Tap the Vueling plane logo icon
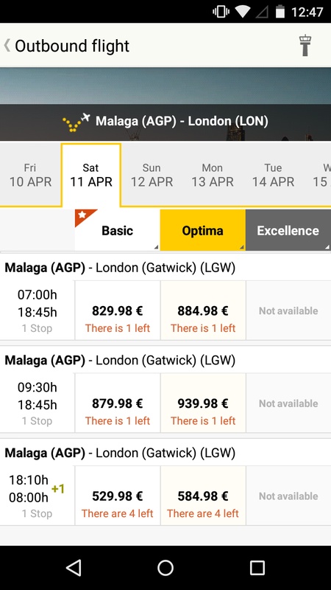The width and height of the screenshot is (331, 590). point(76,122)
